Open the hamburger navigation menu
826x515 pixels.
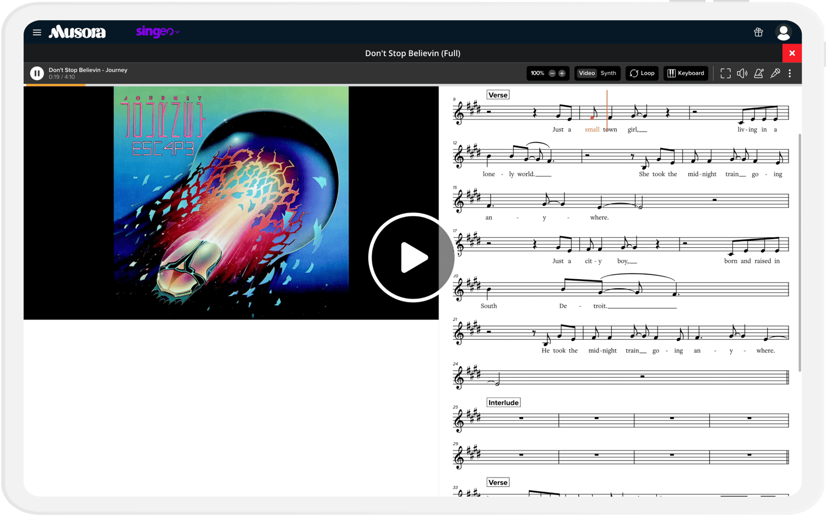coord(37,32)
